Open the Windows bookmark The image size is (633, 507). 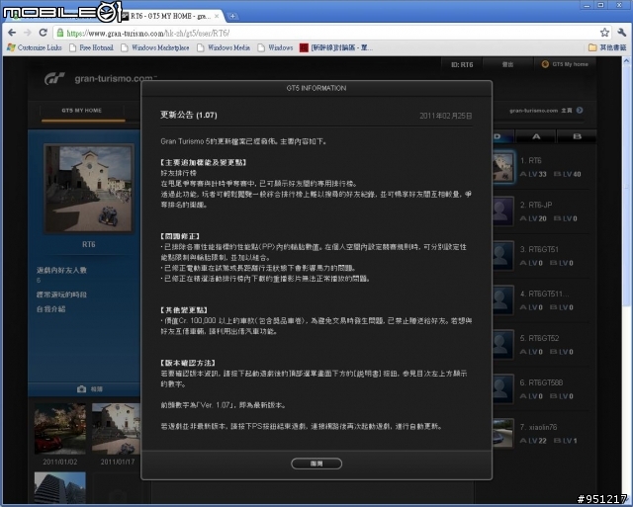point(275,47)
